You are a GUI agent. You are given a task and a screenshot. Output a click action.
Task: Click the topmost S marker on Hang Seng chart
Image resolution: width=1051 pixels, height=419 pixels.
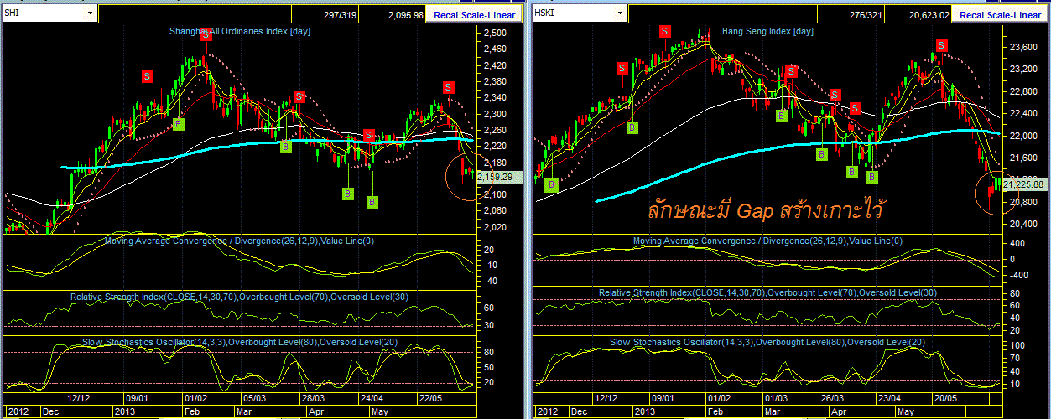point(664,31)
